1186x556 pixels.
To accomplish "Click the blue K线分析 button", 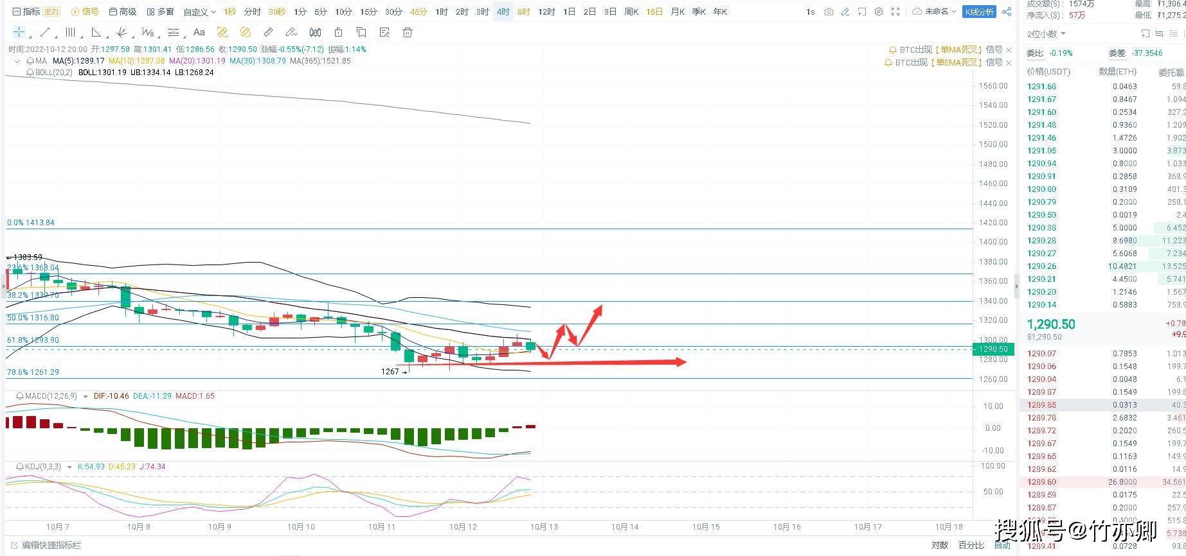I will [979, 12].
